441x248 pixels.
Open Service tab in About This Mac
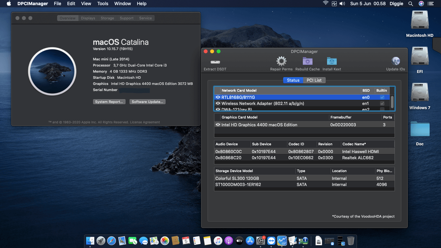click(x=145, y=18)
